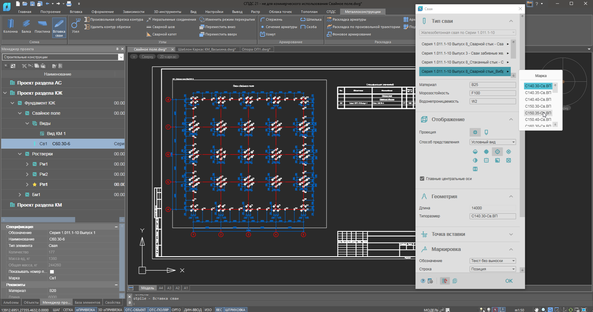Pick square with X pile symbol

pos(508,160)
